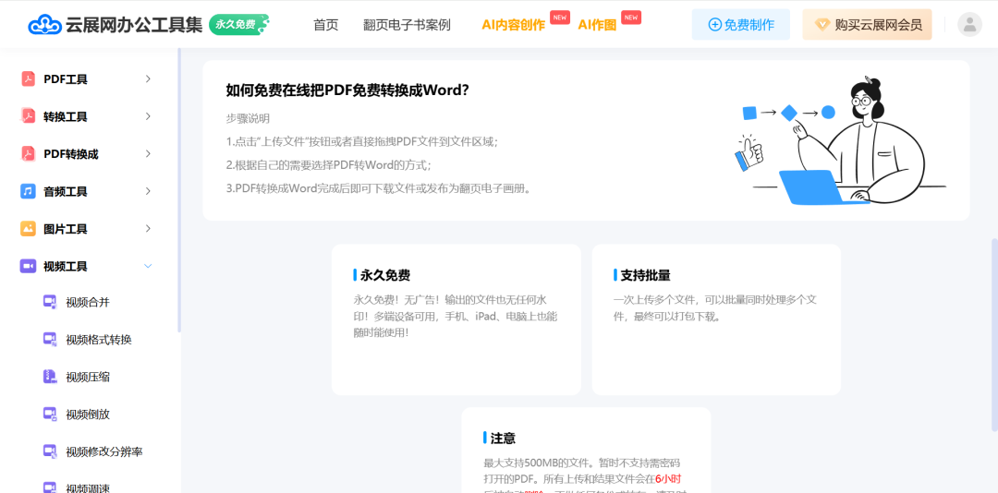Expand the 转换工具 chevron arrow

click(x=148, y=116)
